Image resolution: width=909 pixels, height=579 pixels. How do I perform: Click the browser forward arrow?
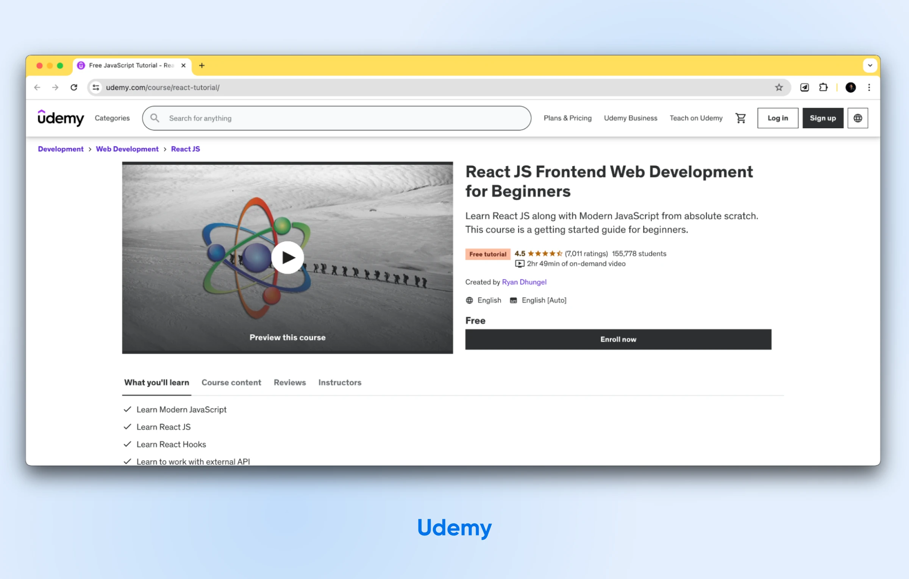[x=55, y=87]
